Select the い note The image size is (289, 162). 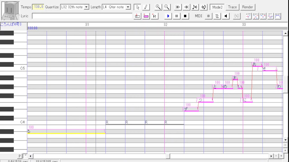tap(240, 87)
